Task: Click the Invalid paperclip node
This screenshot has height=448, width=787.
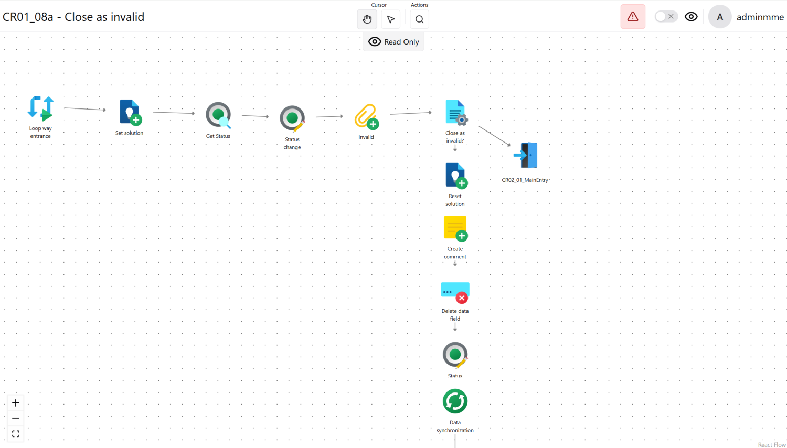Action: (366, 117)
